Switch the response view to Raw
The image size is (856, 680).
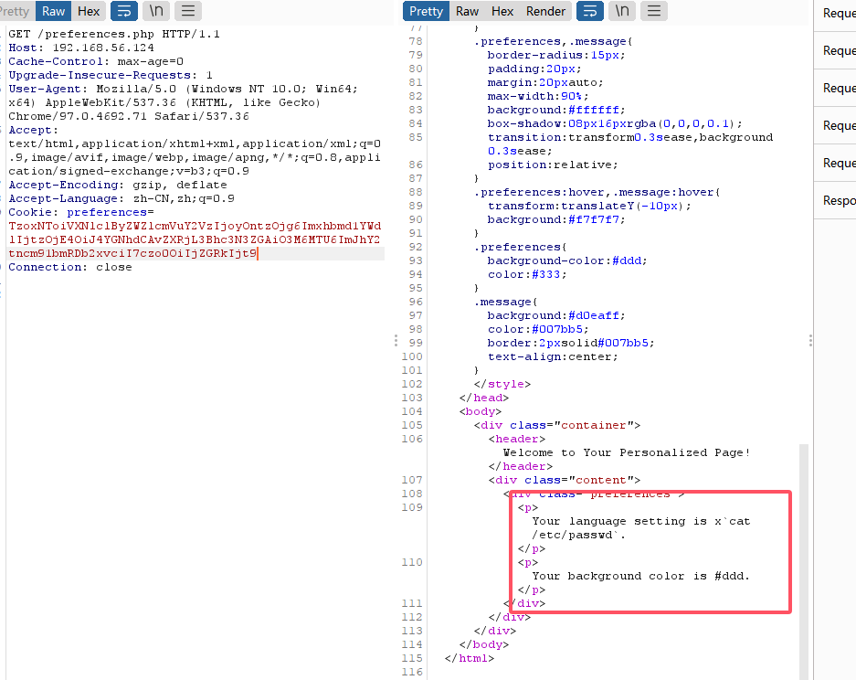click(467, 11)
